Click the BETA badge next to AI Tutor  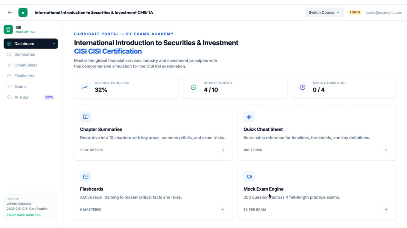coord(49,98)
